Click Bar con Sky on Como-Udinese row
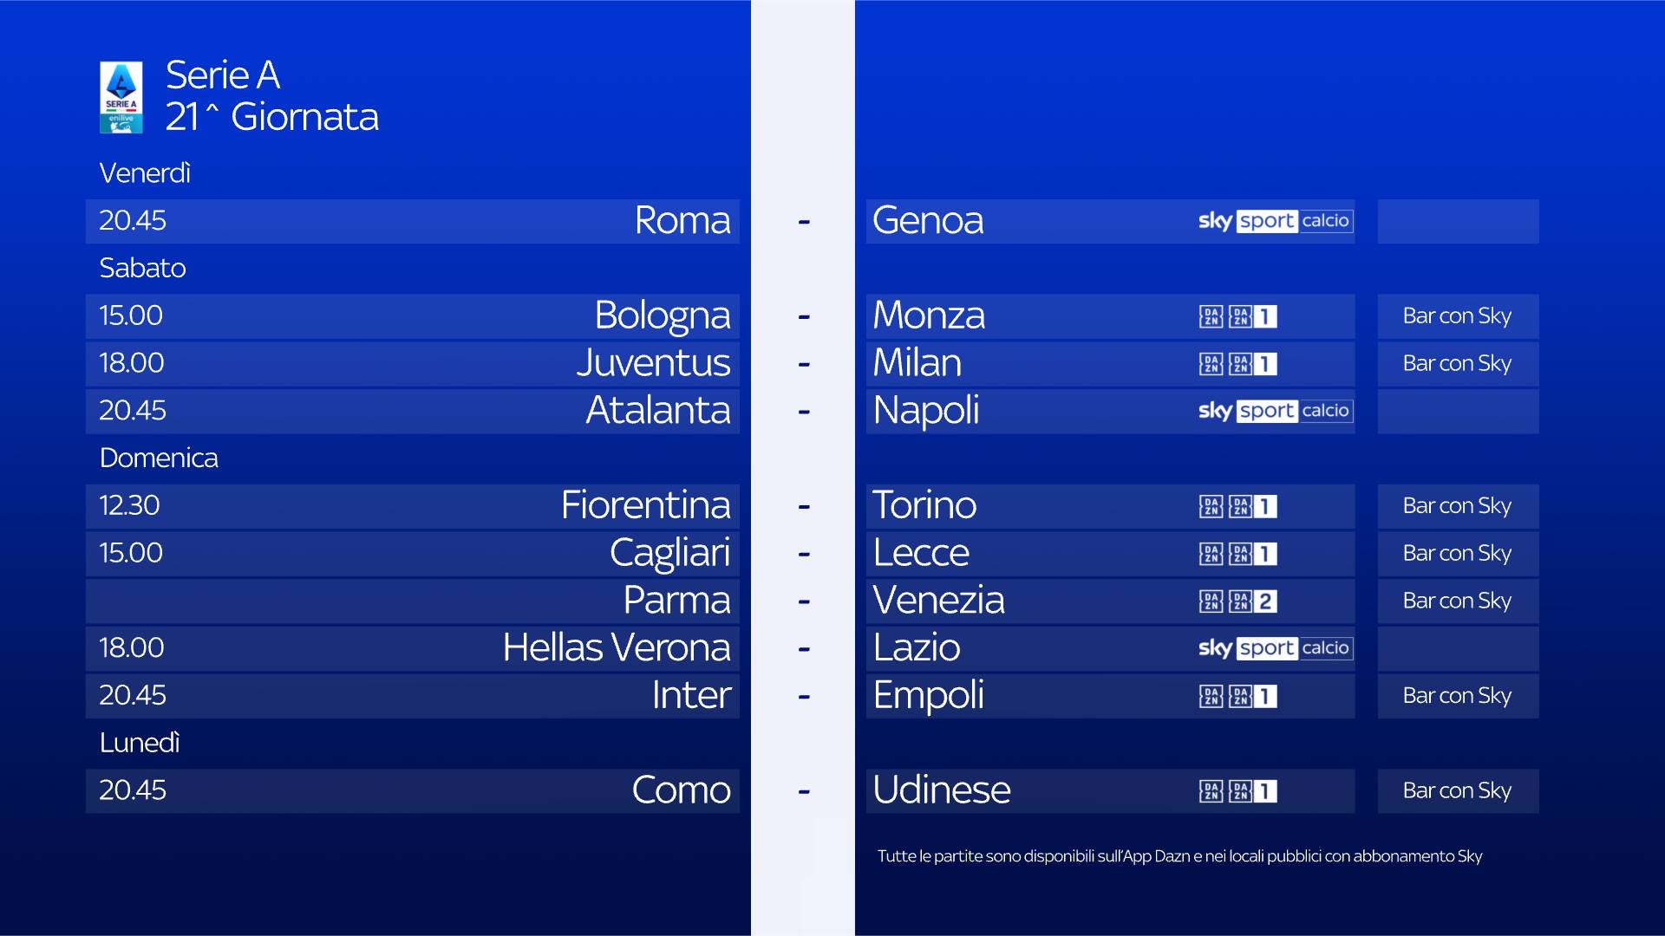This screenshot has width=1665, height=936. coord(1457,791)
